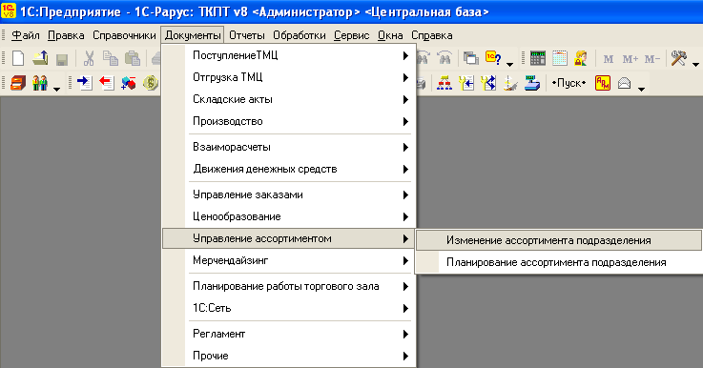Expand Движения денежных средств submenu
703x368 pixels.
click(x=289, y=169)
